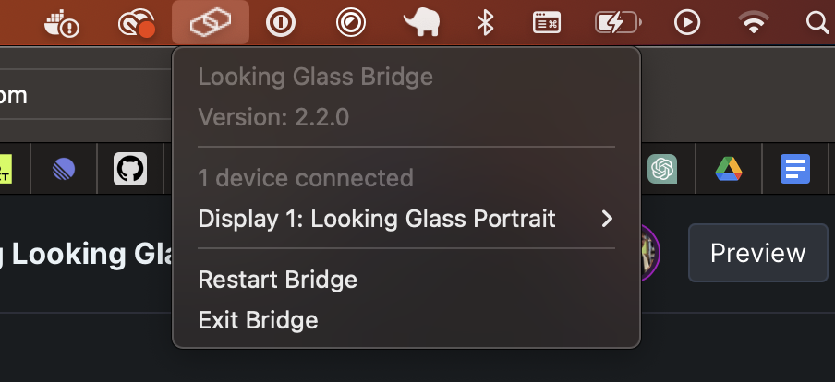Click the Bluetooth status icon
This screenshot has height=382, width=835.
tap(485, 23)
